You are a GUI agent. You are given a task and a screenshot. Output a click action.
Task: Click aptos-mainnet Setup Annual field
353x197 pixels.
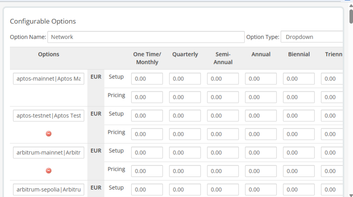(261, 79)
